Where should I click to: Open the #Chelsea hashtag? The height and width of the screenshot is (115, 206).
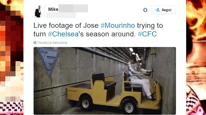[x=63, y=34]
